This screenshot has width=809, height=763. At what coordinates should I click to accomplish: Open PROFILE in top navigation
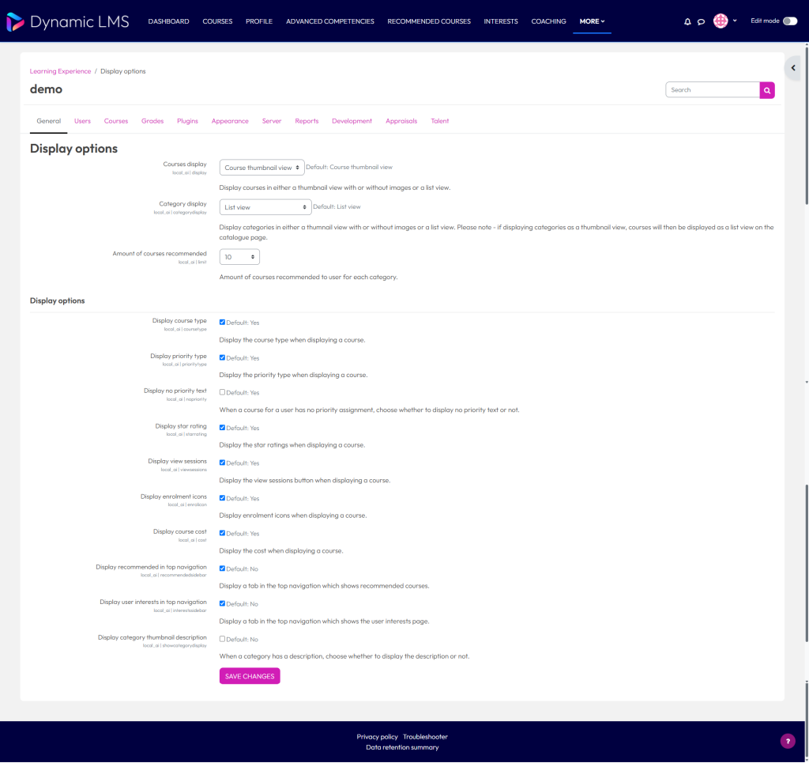point(259,21)
